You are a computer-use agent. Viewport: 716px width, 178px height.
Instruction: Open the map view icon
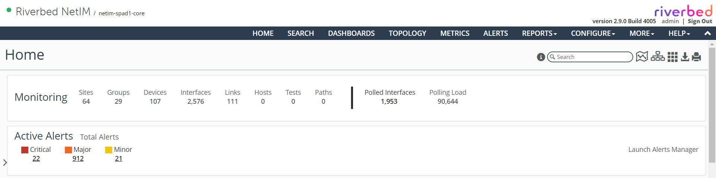[x=642, y=56]
